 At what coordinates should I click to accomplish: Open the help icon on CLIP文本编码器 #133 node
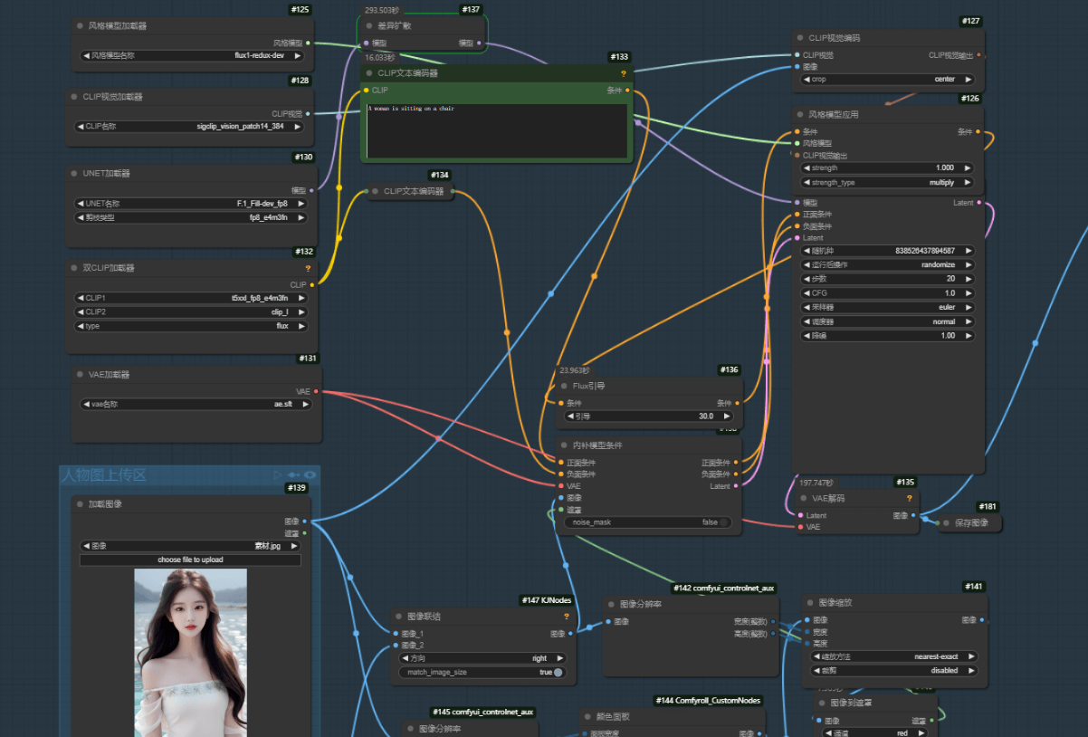point(623,73)
